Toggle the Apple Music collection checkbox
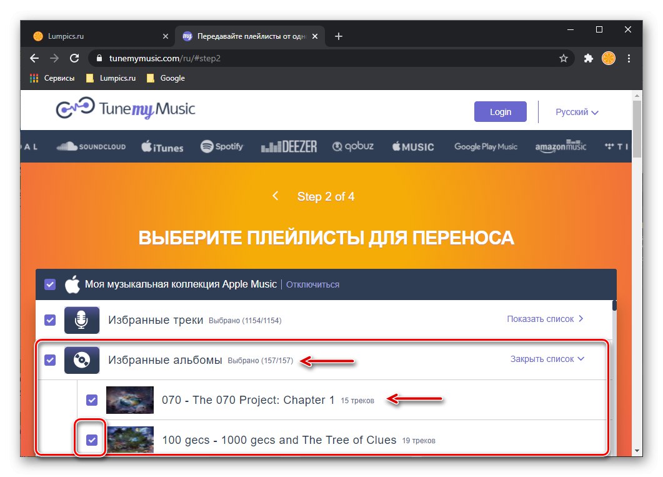663x477 pixels. [50, 284]
